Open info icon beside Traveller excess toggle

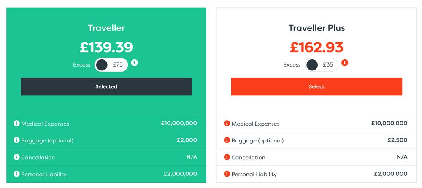[134, 63]
